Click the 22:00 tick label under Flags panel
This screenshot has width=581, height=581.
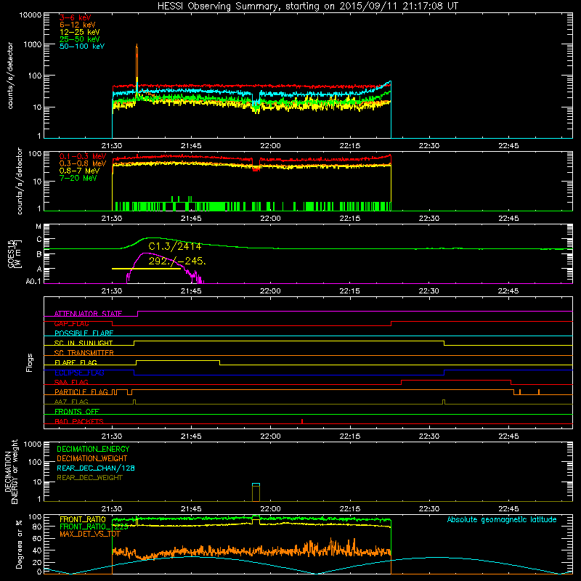coord(270,436)
